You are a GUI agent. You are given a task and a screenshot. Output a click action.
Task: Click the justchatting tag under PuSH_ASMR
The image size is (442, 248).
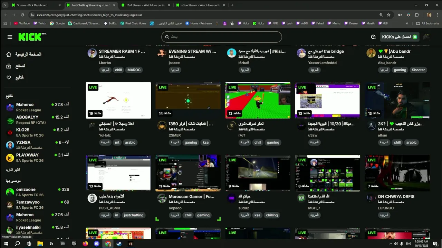point(133,215)
